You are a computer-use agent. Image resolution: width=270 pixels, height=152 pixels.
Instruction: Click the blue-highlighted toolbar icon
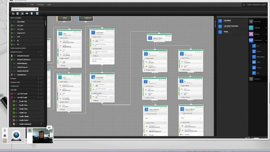tap(37, 14)
